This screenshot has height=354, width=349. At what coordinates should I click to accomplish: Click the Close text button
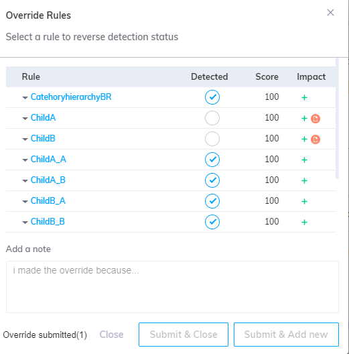(x=111, y=335)
